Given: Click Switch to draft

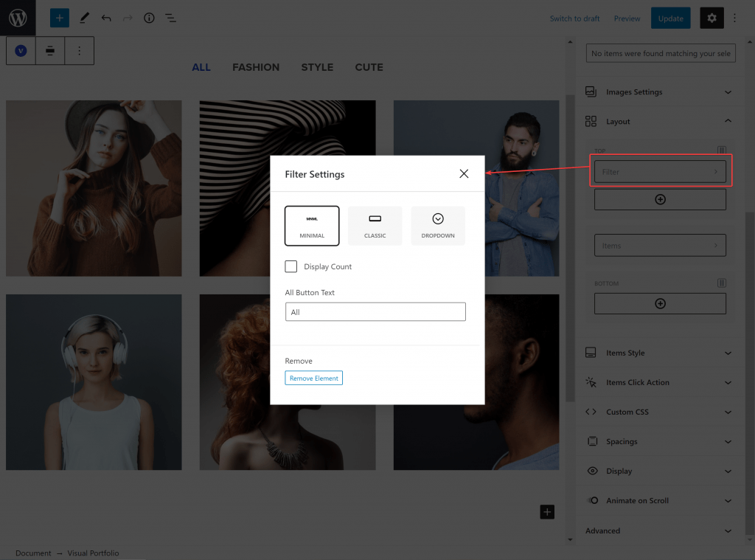Looking at the screenshot, I should click(x=574, y=18).
